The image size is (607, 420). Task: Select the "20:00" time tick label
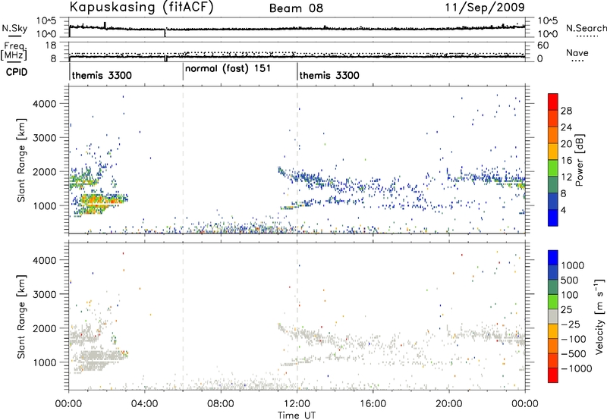point(449,404)
